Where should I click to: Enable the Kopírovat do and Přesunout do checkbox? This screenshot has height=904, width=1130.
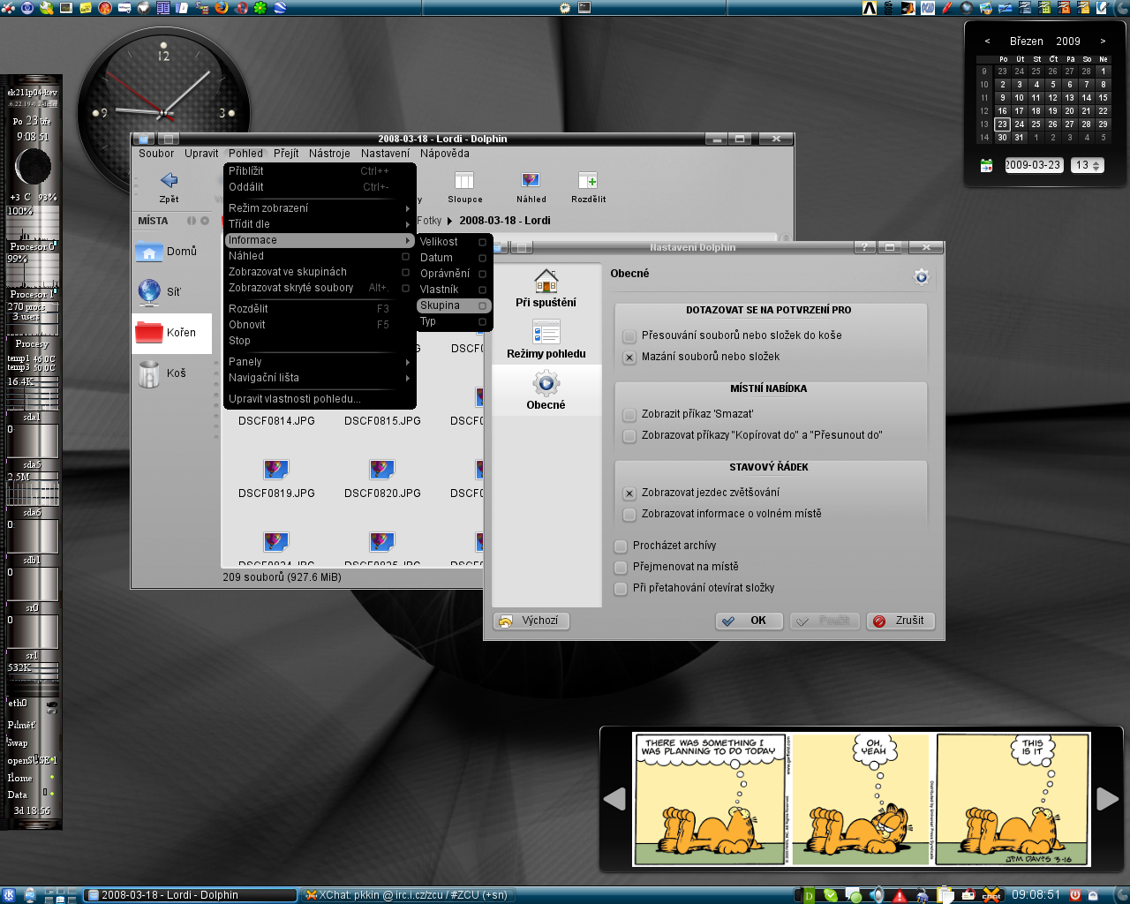(629, 436)
